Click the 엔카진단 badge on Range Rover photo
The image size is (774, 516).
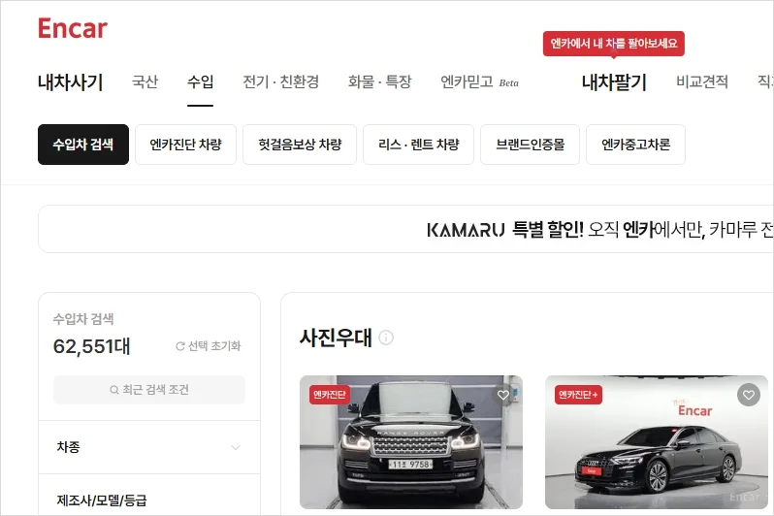click(x=330, y=395)
